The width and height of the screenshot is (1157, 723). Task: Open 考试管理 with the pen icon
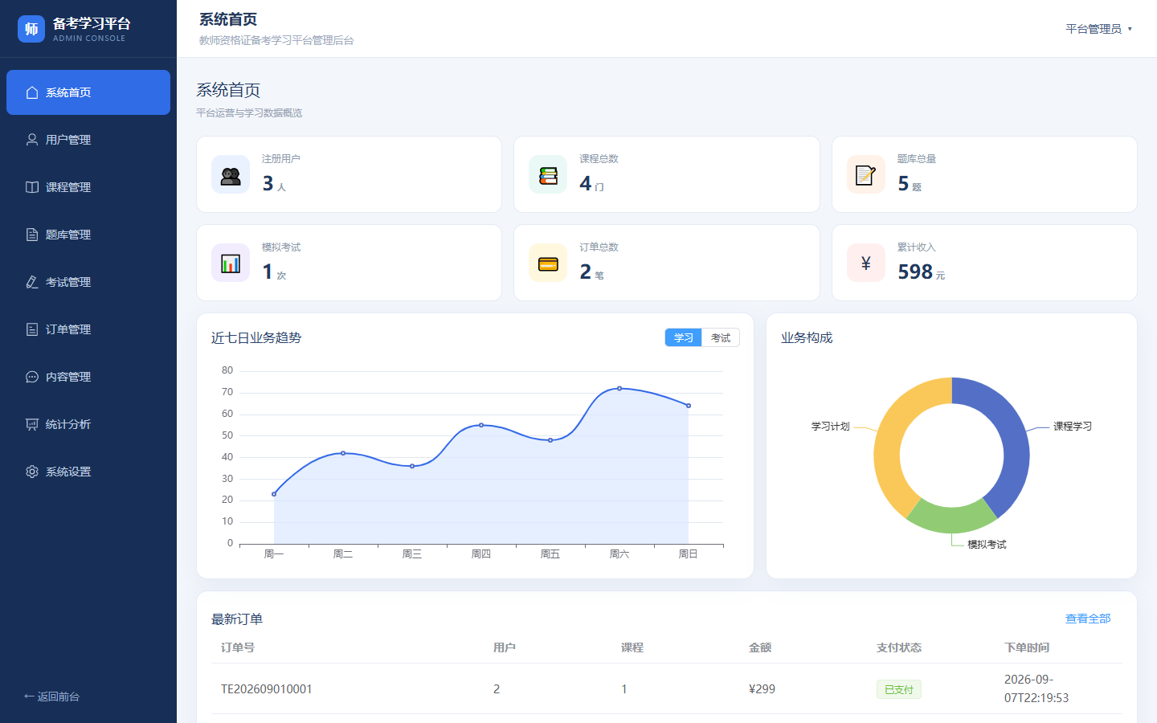[88, 282]
